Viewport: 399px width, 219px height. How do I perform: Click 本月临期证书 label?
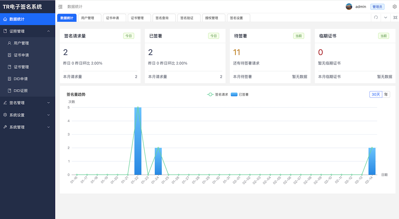329,77
